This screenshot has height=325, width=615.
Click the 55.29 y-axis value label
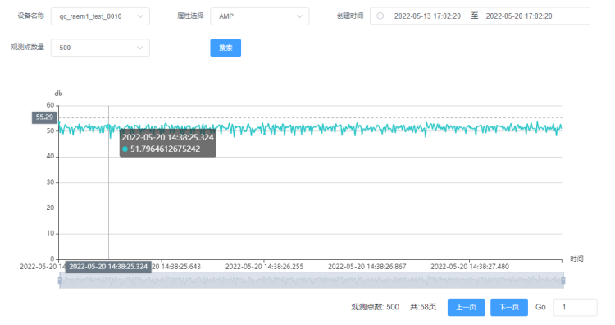(x=44, y=117)
